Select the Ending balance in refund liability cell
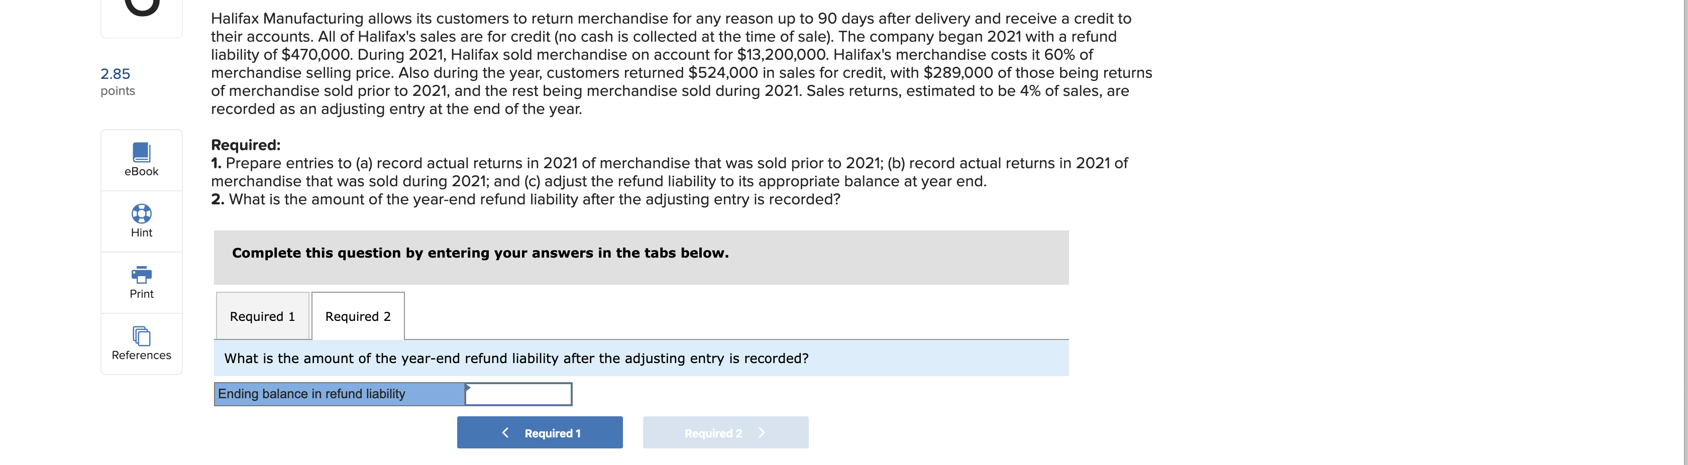Image resolution: width=1688 pixels, height=465 pixels. click(338, 394)
